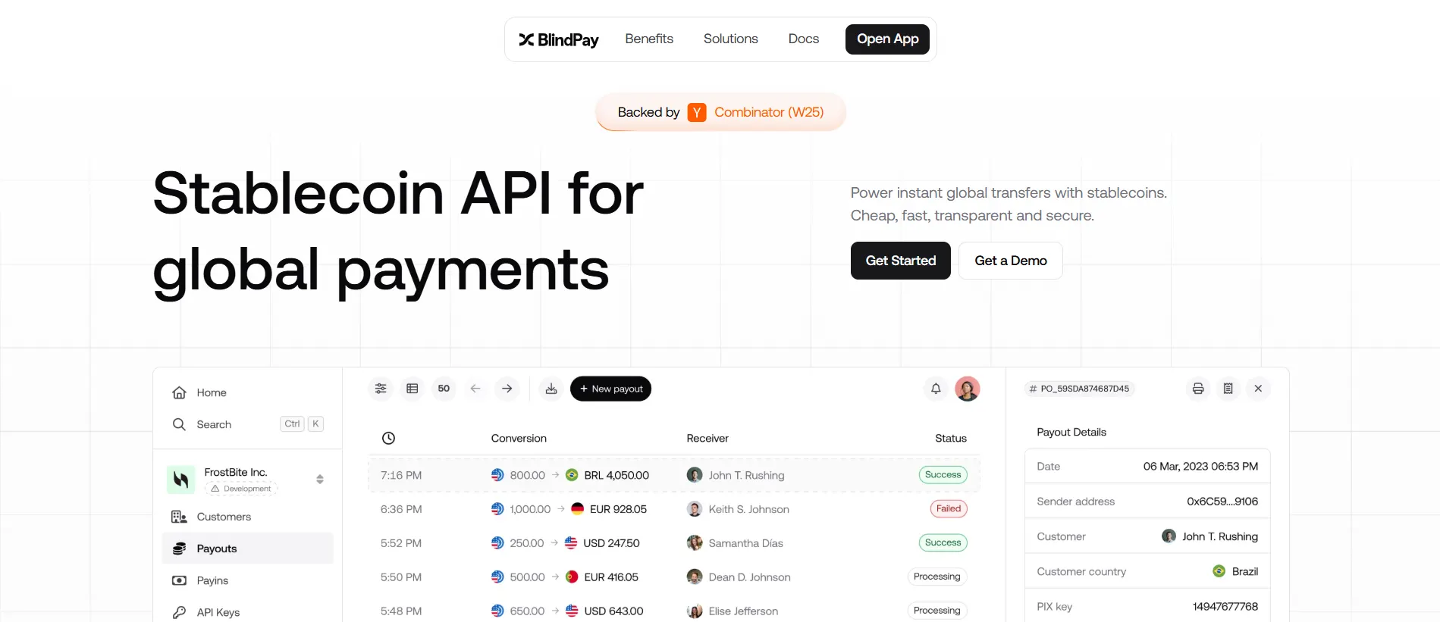Click the Failed status badge
Viewport: 1440px width, 622px height.
[949, 508]
